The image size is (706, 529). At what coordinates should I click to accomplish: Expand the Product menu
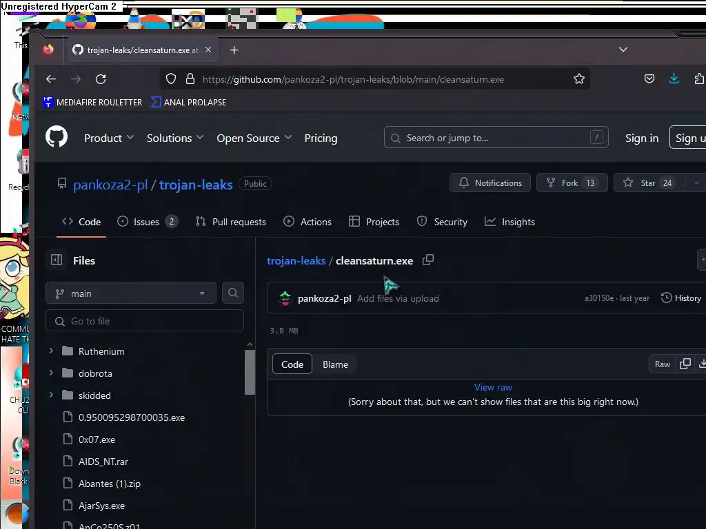[x=109, y=138]
